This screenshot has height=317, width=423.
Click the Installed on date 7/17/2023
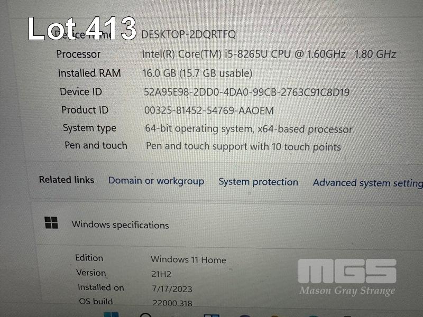click(x=172, y=288)
